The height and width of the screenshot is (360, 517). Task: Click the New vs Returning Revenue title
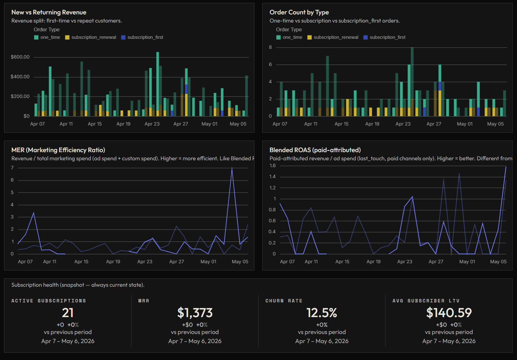(49, 12)
